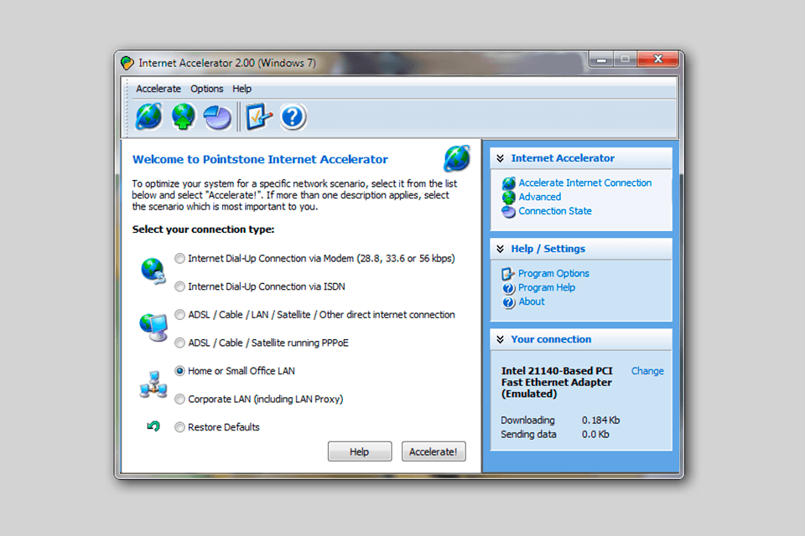This screenshot has width=805, height=536.
Task: Select the Accelerate Internet Connection toolbar icon
Action: (x=148, y=116)
